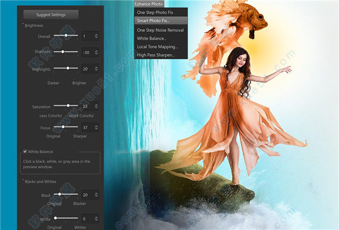Click the Suggest Settings button
Viewport: 339px width, 230px height.
(51, 14)
